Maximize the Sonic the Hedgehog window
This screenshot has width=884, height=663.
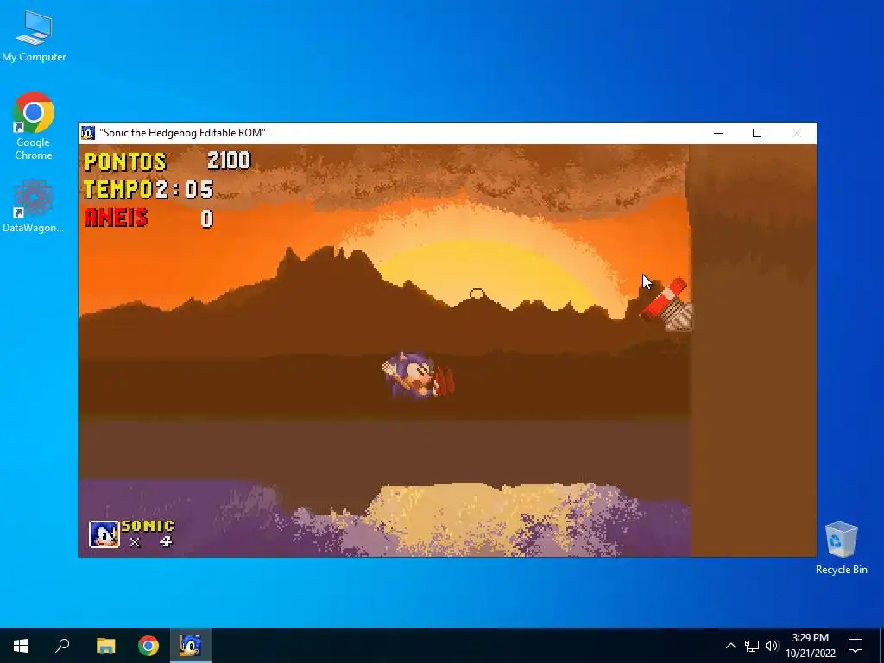(x=757, y=133)
